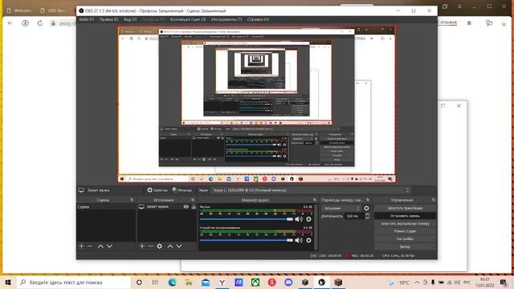
Task: Click browser reload icon behind OBS
Action: click(40, 23)
